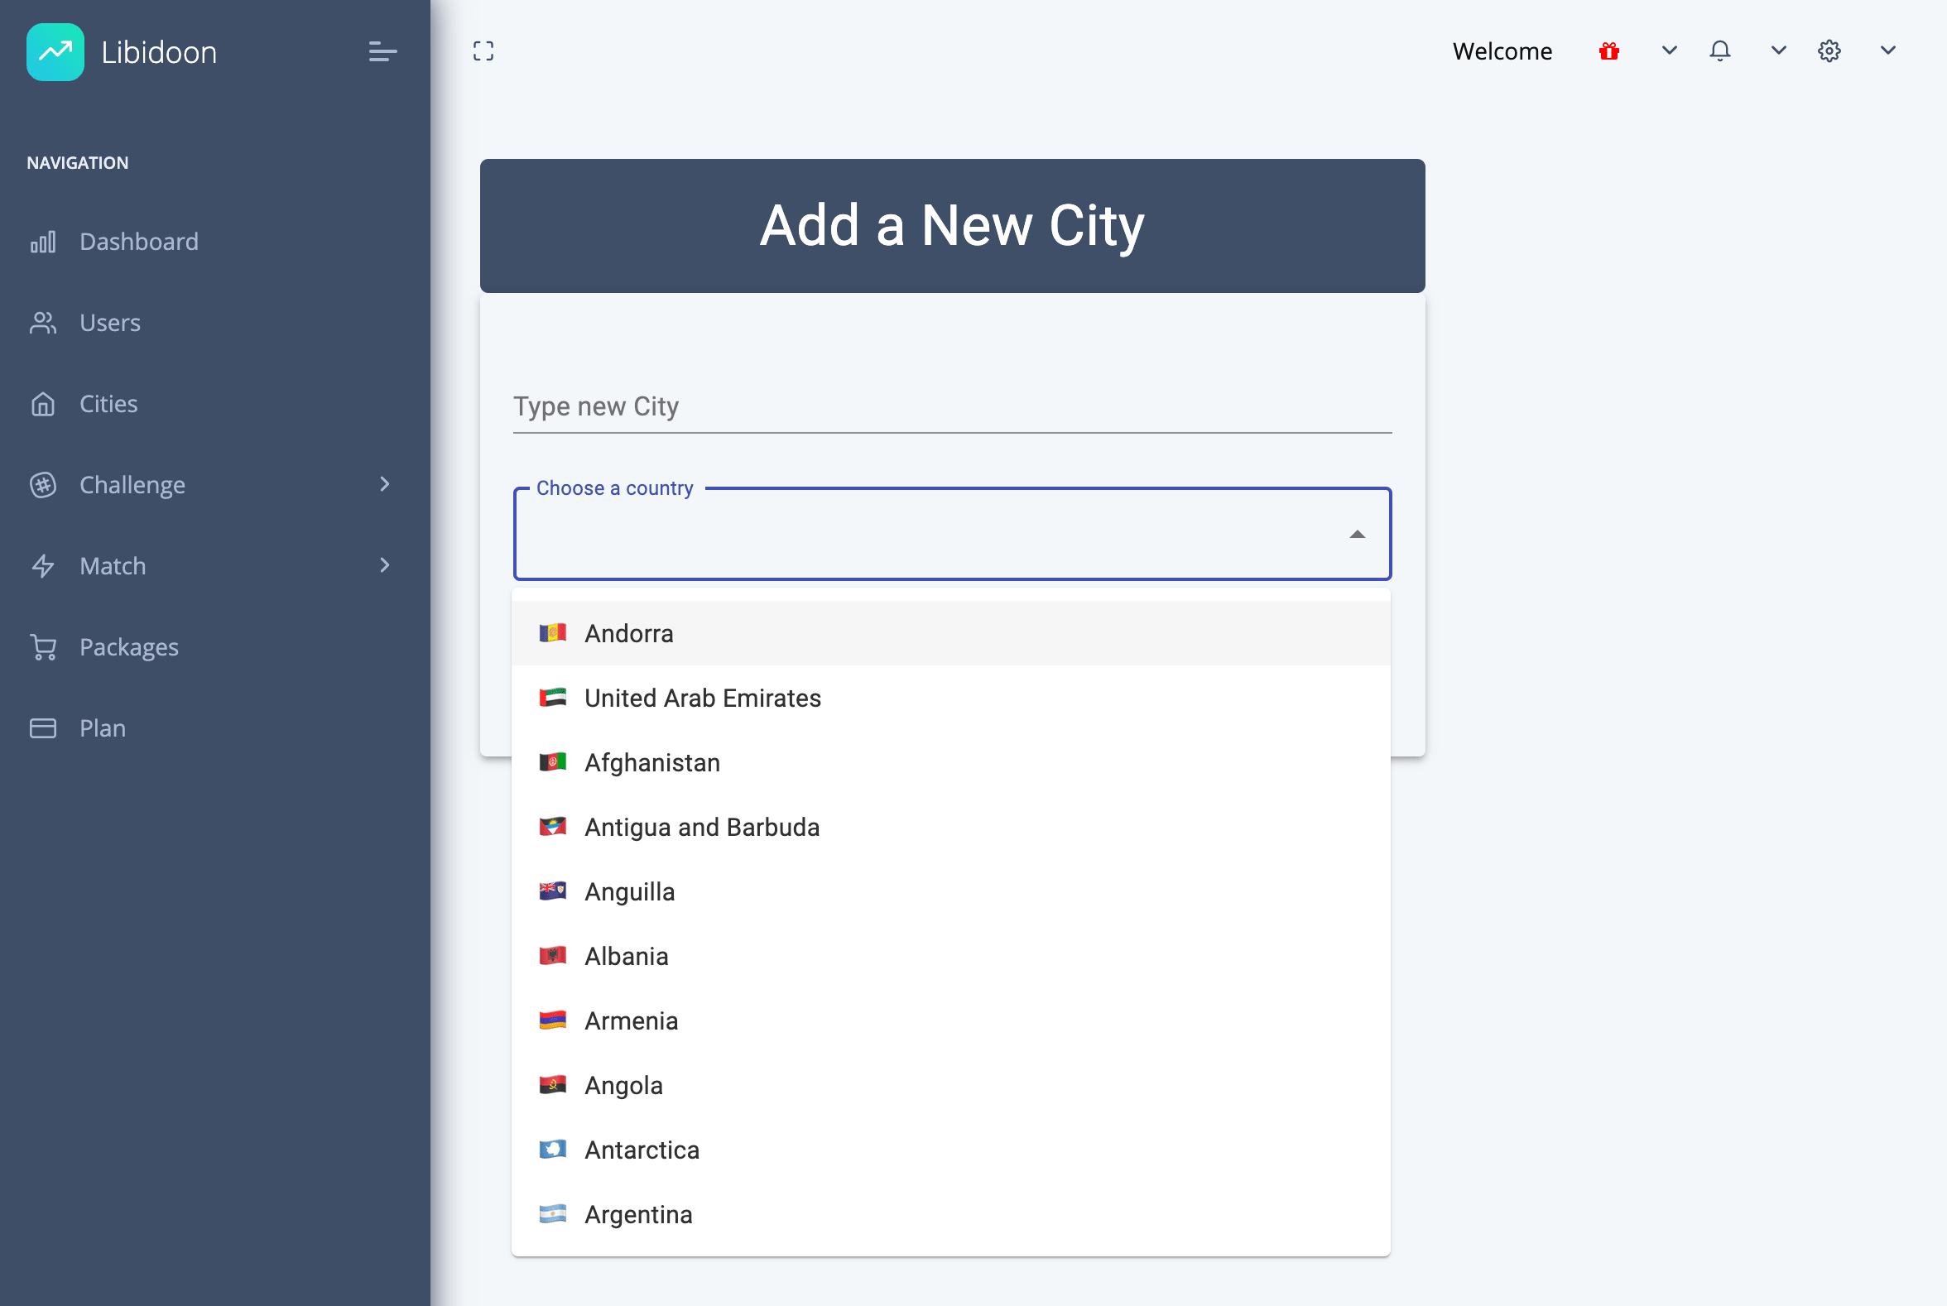
Task: Open the settings gear icon
Action: click(x=1829, y=50)
